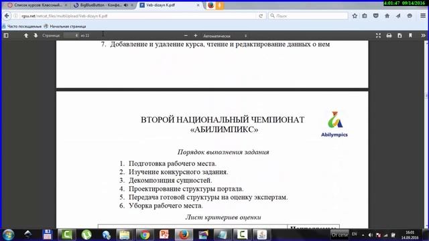Viewport: 429px width, 241px height.
Task: Click the От сети power indicator
Action: (340, 235)
